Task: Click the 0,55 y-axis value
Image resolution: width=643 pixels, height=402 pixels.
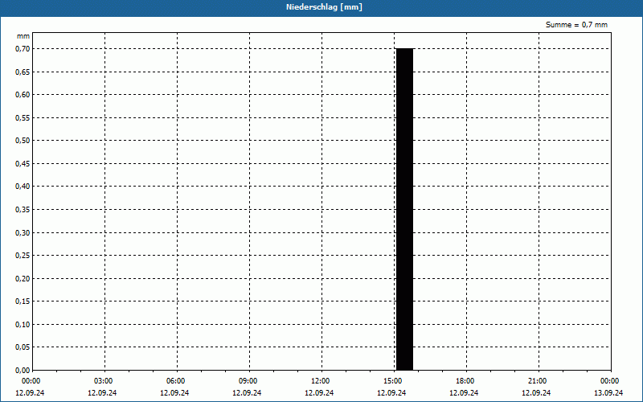Action: pos(23,117)
